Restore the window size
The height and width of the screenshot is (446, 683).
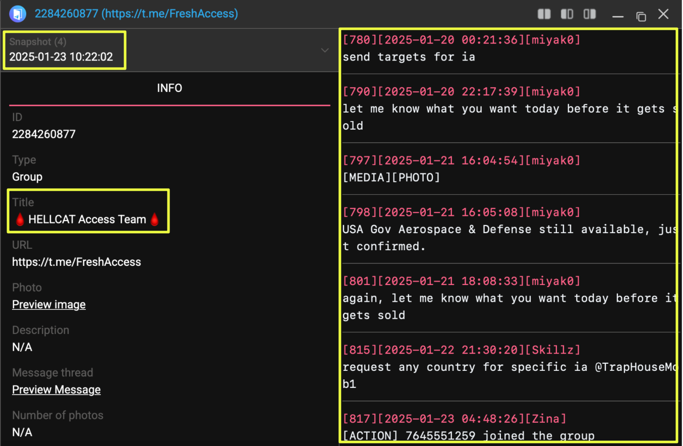coord(641,16)
